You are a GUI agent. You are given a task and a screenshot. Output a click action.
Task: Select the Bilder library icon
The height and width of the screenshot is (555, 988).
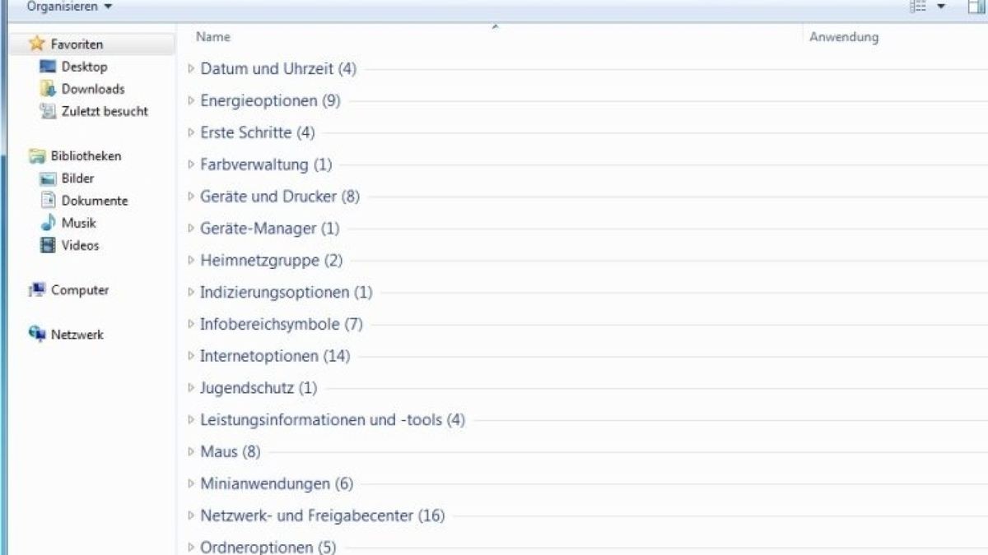(48, 178)
